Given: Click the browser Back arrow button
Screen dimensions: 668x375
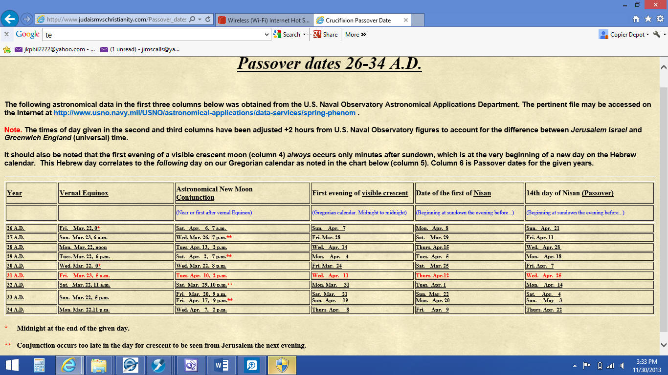Looking at the screenshot, I should pos(10,19).
